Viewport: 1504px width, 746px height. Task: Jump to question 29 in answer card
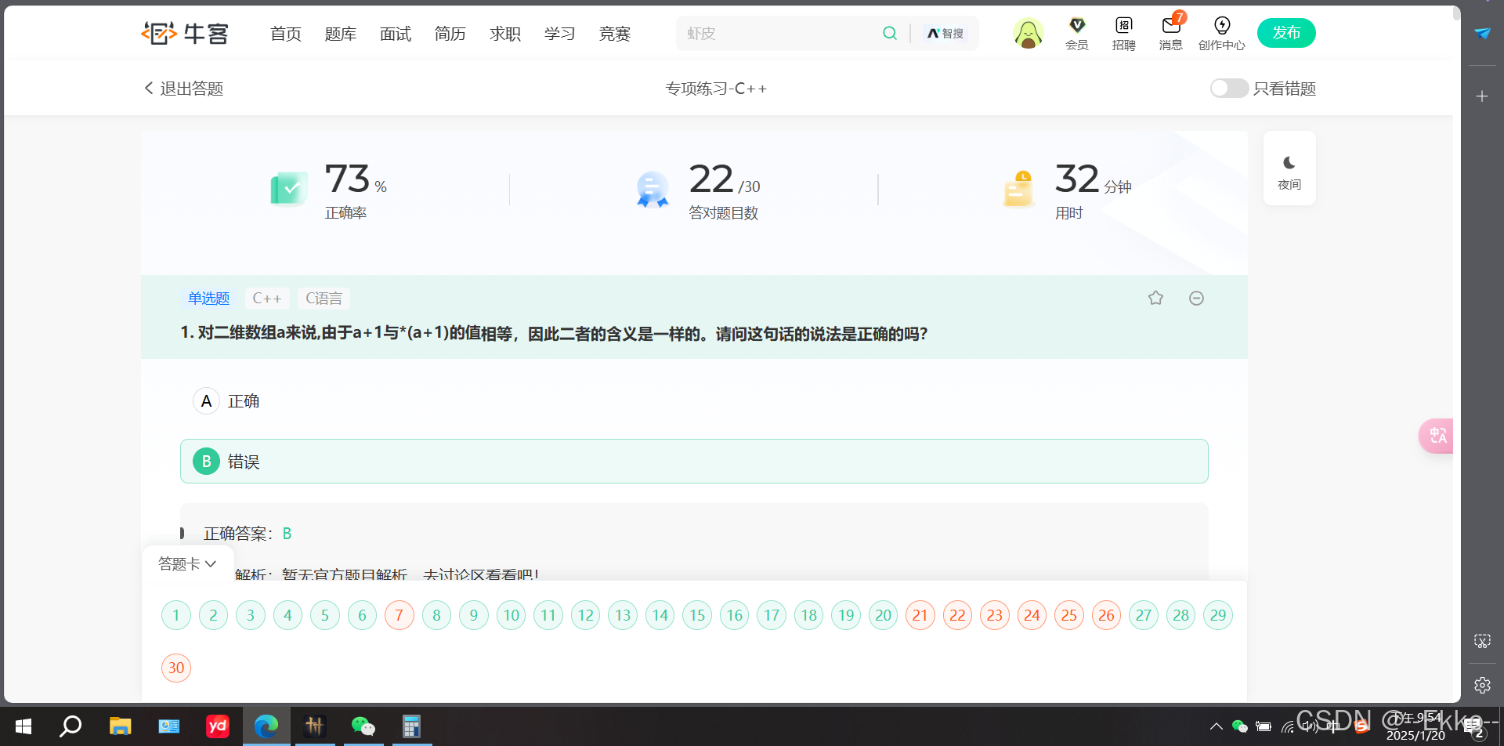[1218, 615]
